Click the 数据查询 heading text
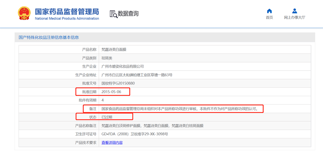 point(128,14)
